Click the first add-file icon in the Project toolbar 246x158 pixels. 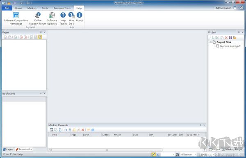pyautogui.click(x=212, y=38)
